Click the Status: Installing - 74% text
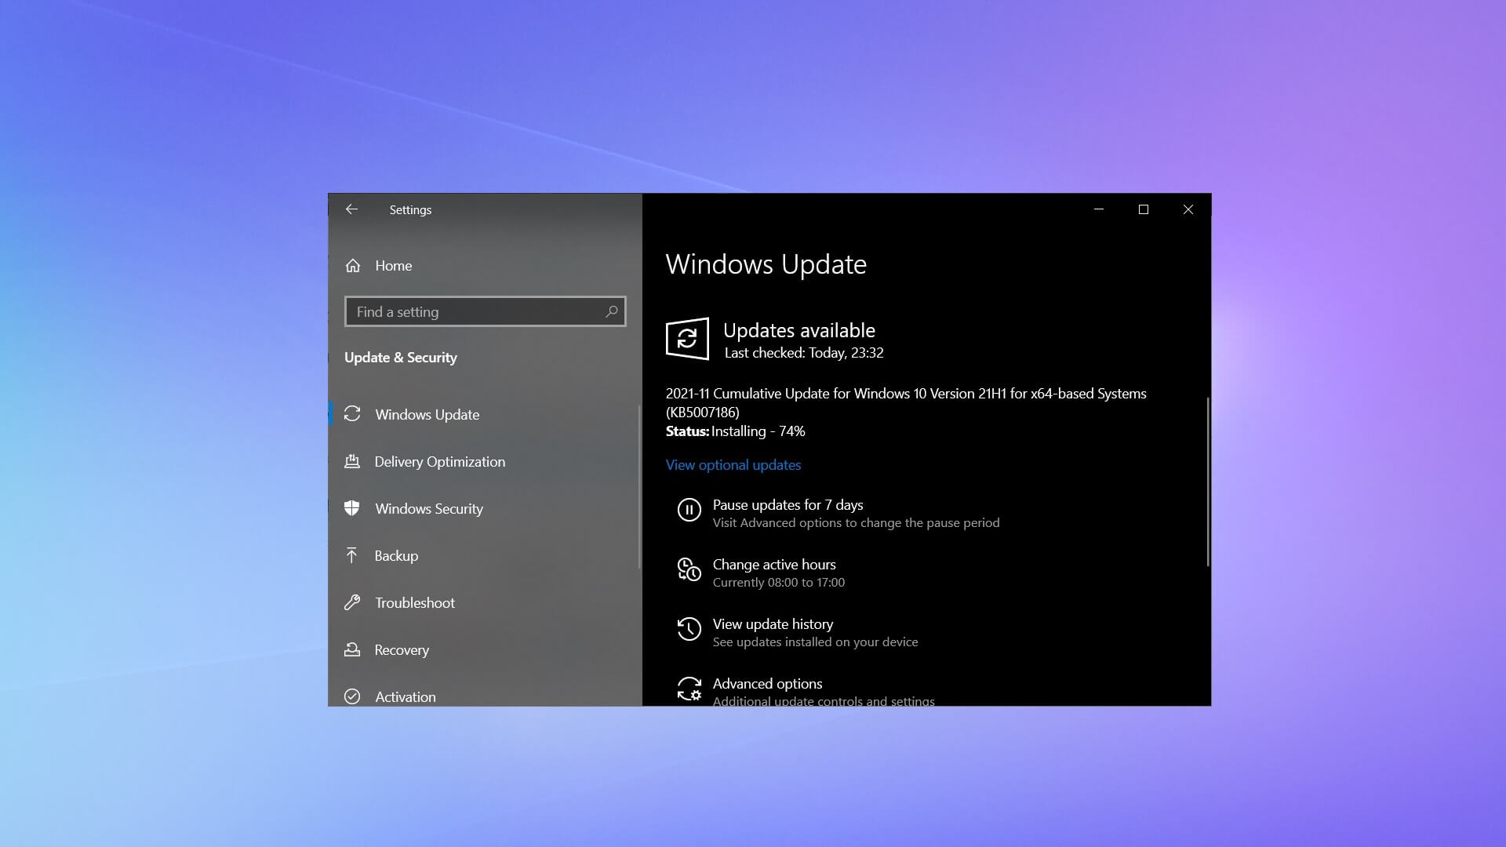1506x847 pixels. coord(735,431)
